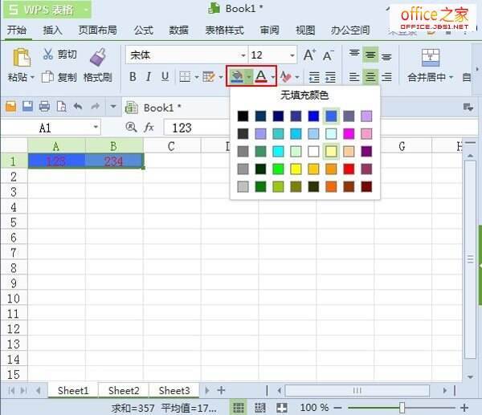Click the fx insert function icon
The image size is (482, 415).
pos(149,127)
